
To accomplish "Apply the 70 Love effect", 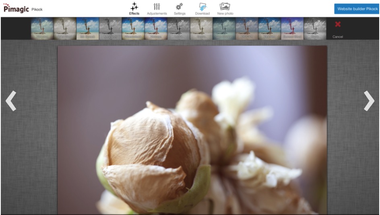I will point(42,28).
